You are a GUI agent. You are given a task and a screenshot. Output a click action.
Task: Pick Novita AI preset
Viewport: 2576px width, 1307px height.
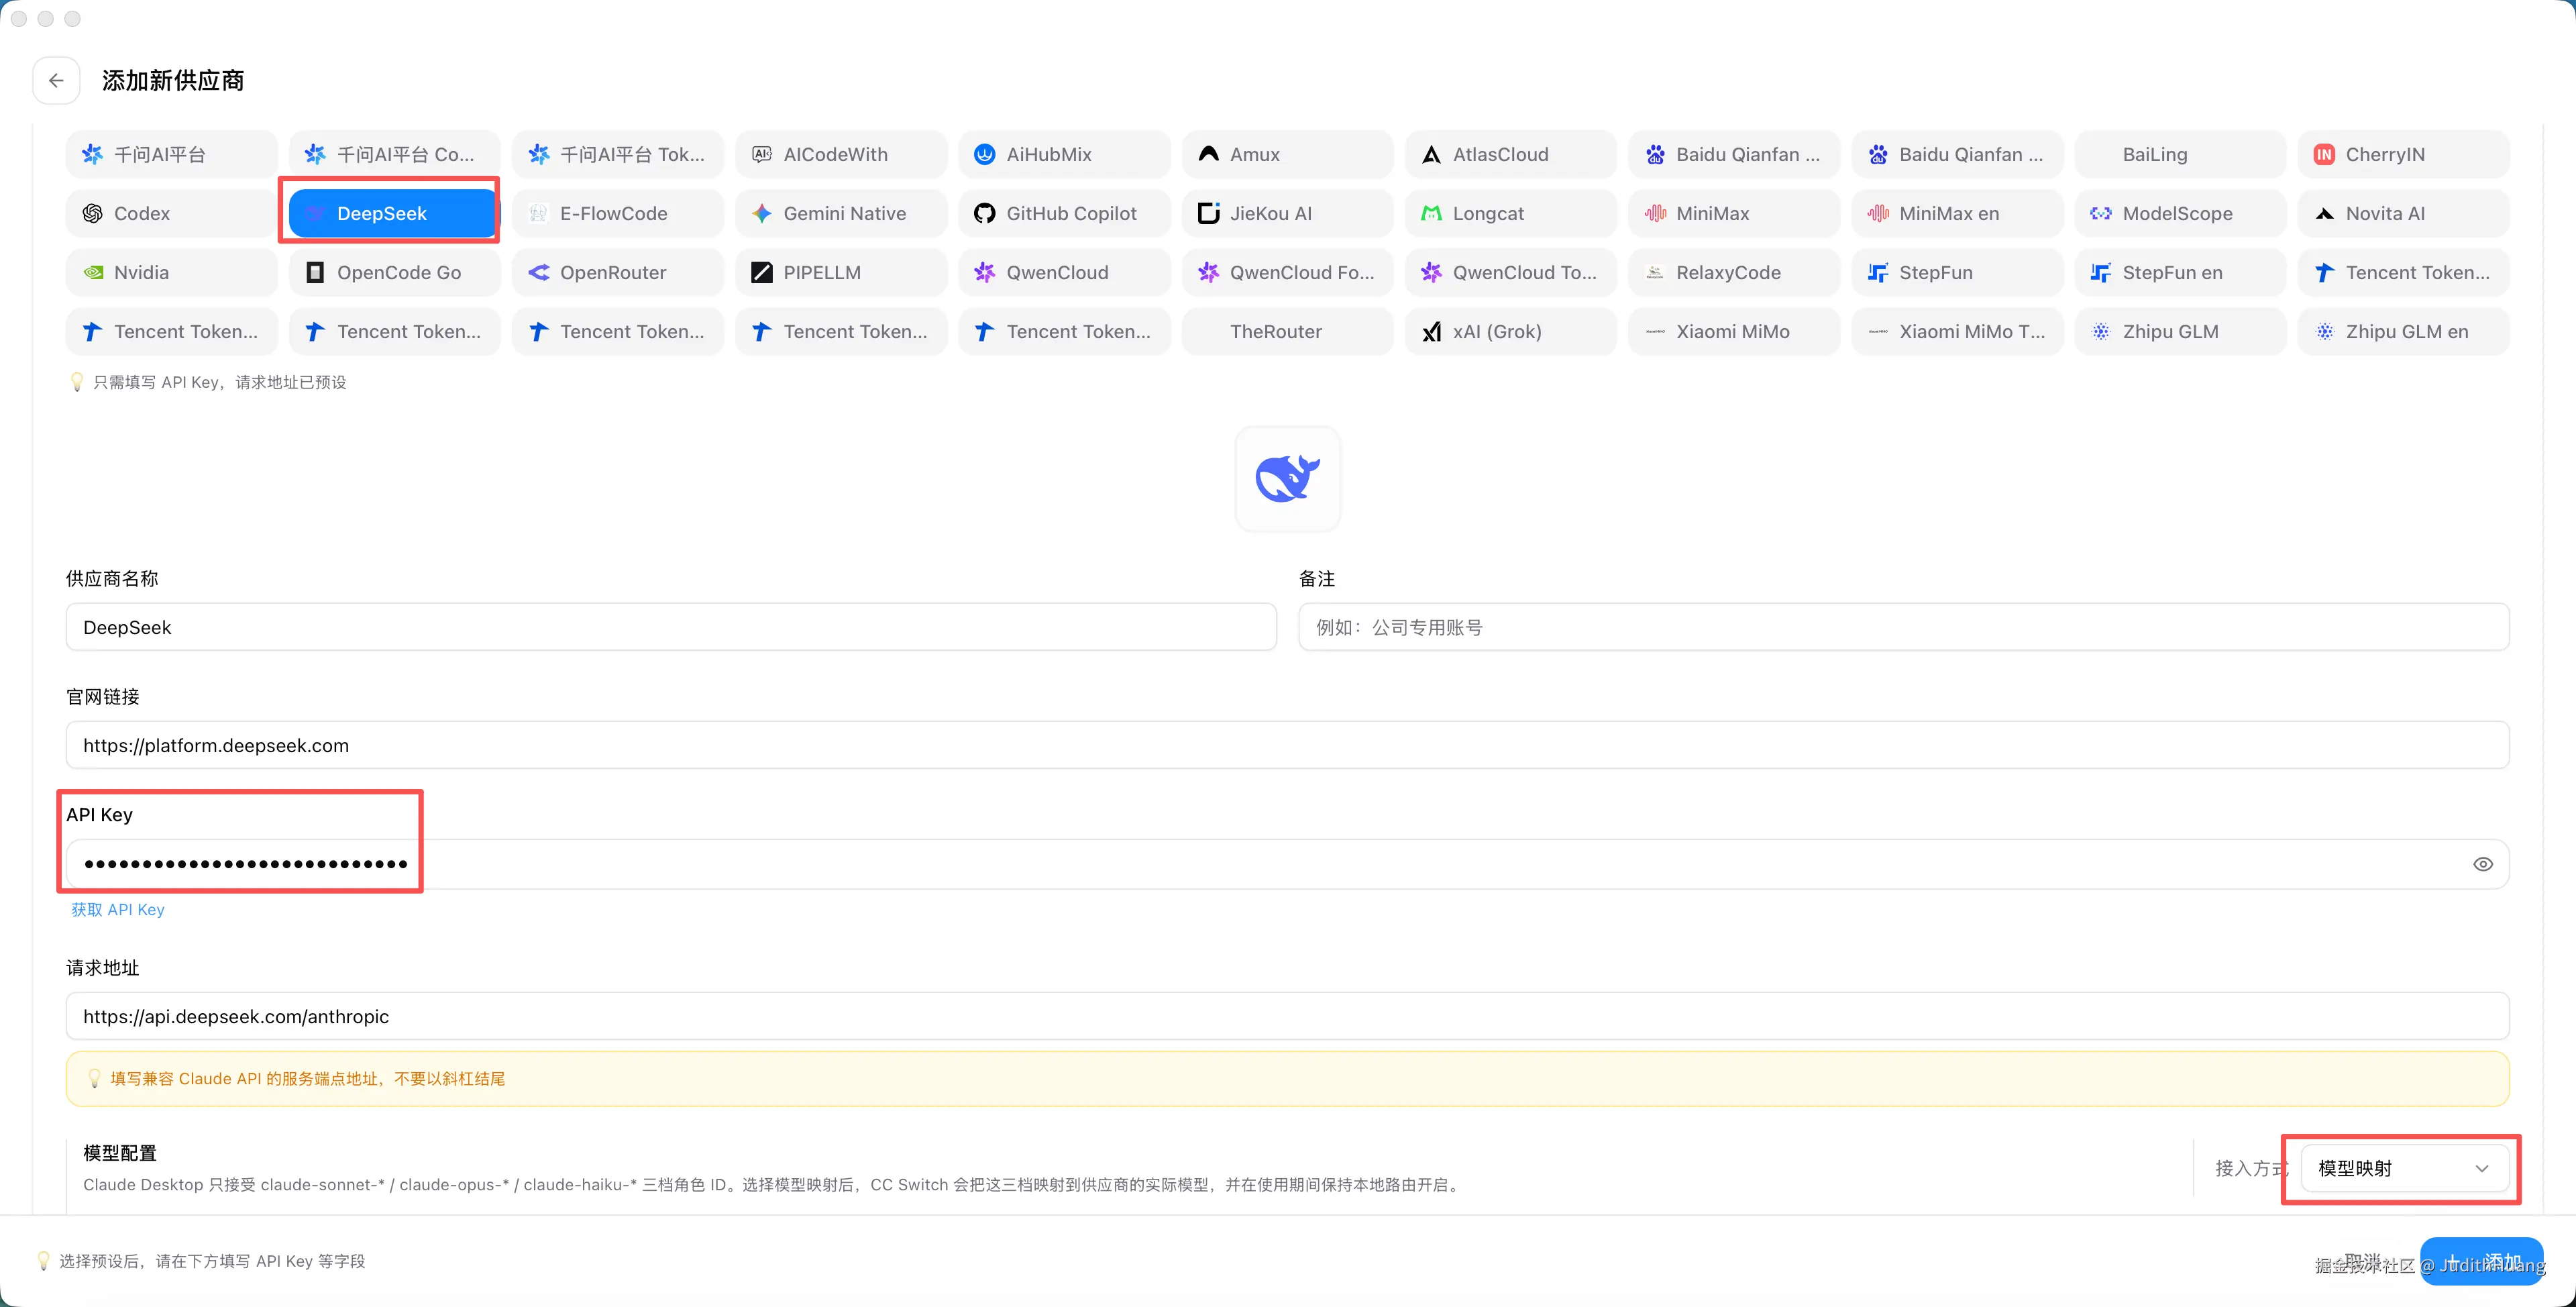(x=2403, y=213)
